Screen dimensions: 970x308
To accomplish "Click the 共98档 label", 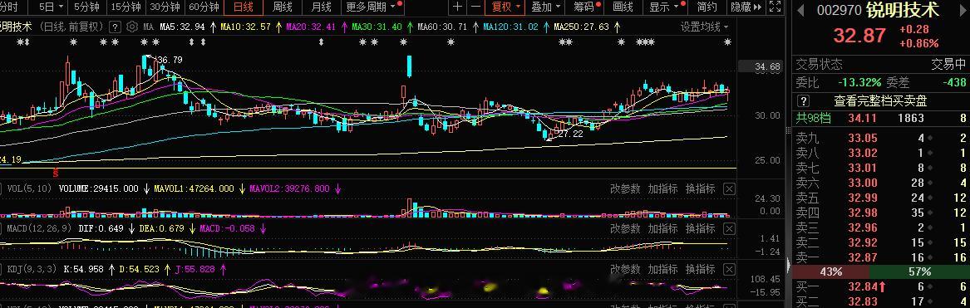I will 813,118.
